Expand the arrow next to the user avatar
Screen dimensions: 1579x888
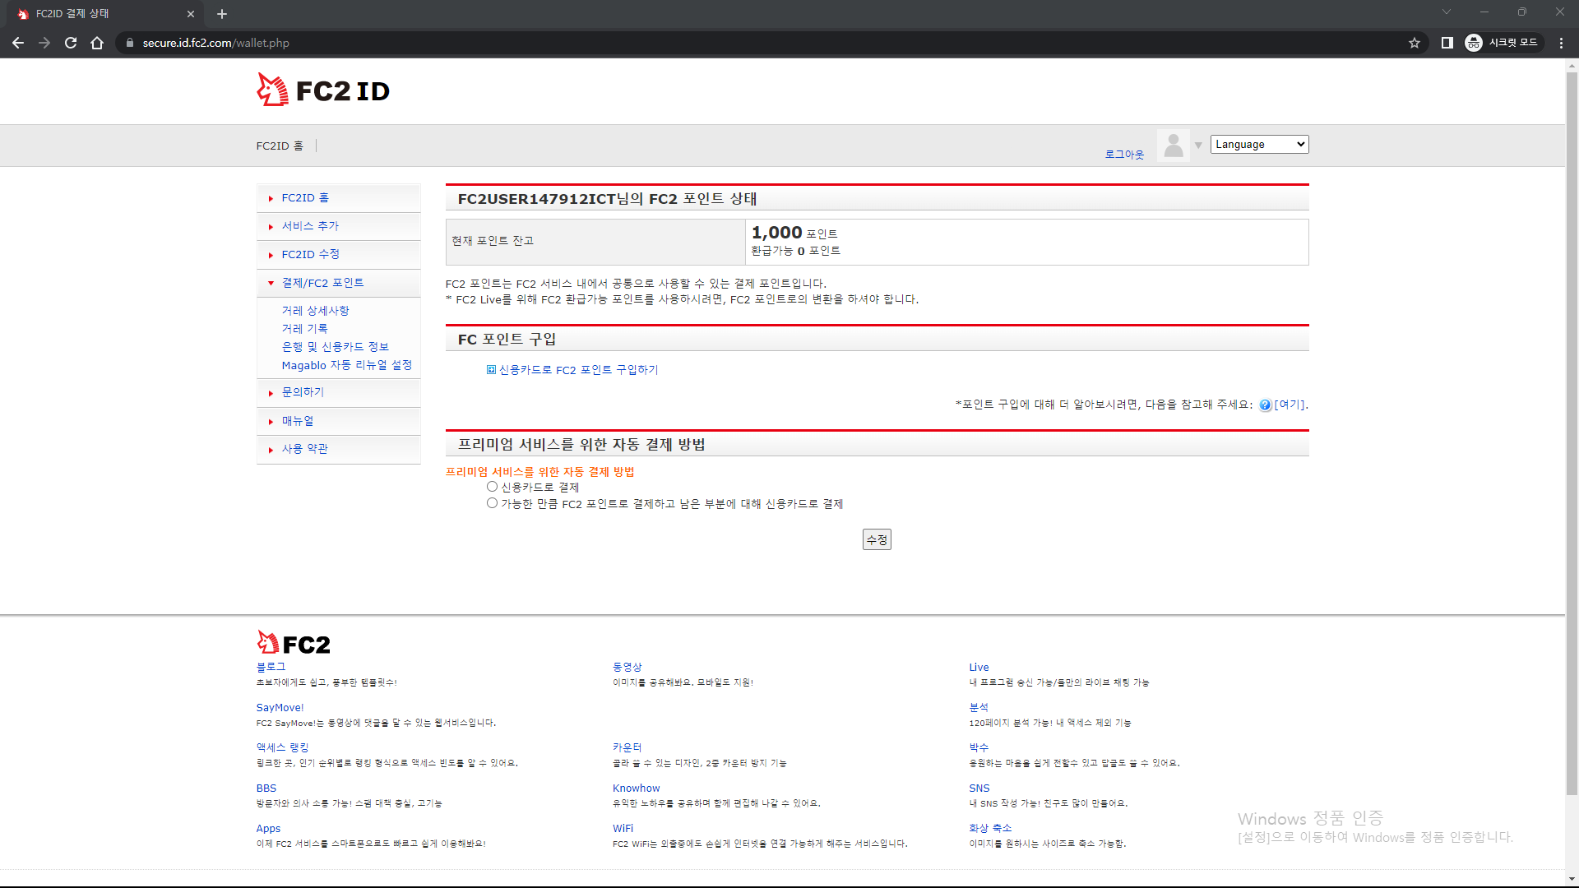click(1198, 146)
